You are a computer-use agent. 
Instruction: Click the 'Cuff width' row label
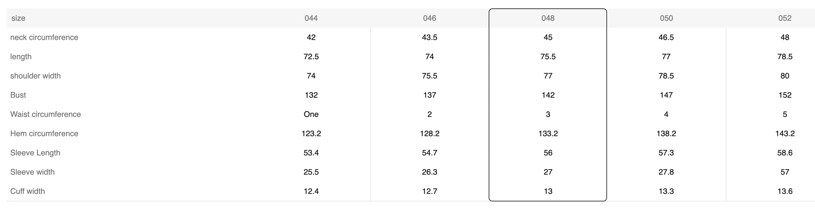(x=27, y=191)
